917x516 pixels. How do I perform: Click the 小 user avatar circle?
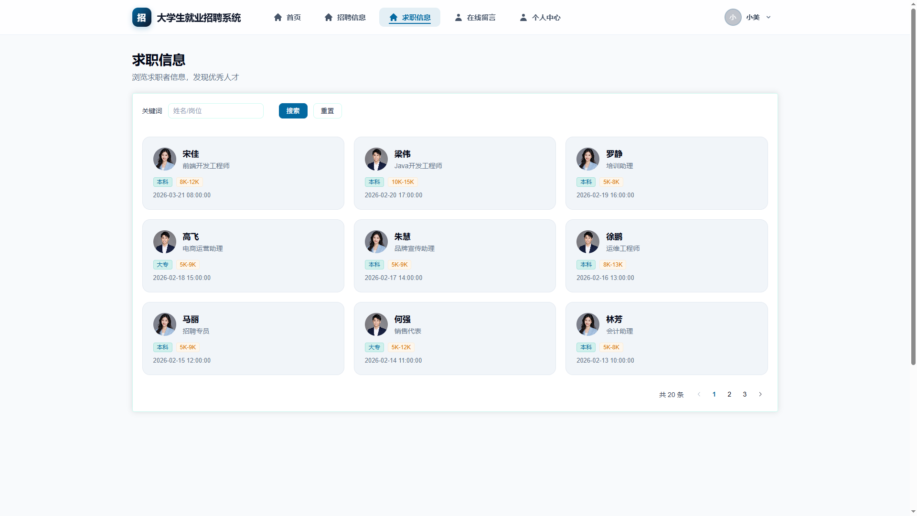click(733, 17)
